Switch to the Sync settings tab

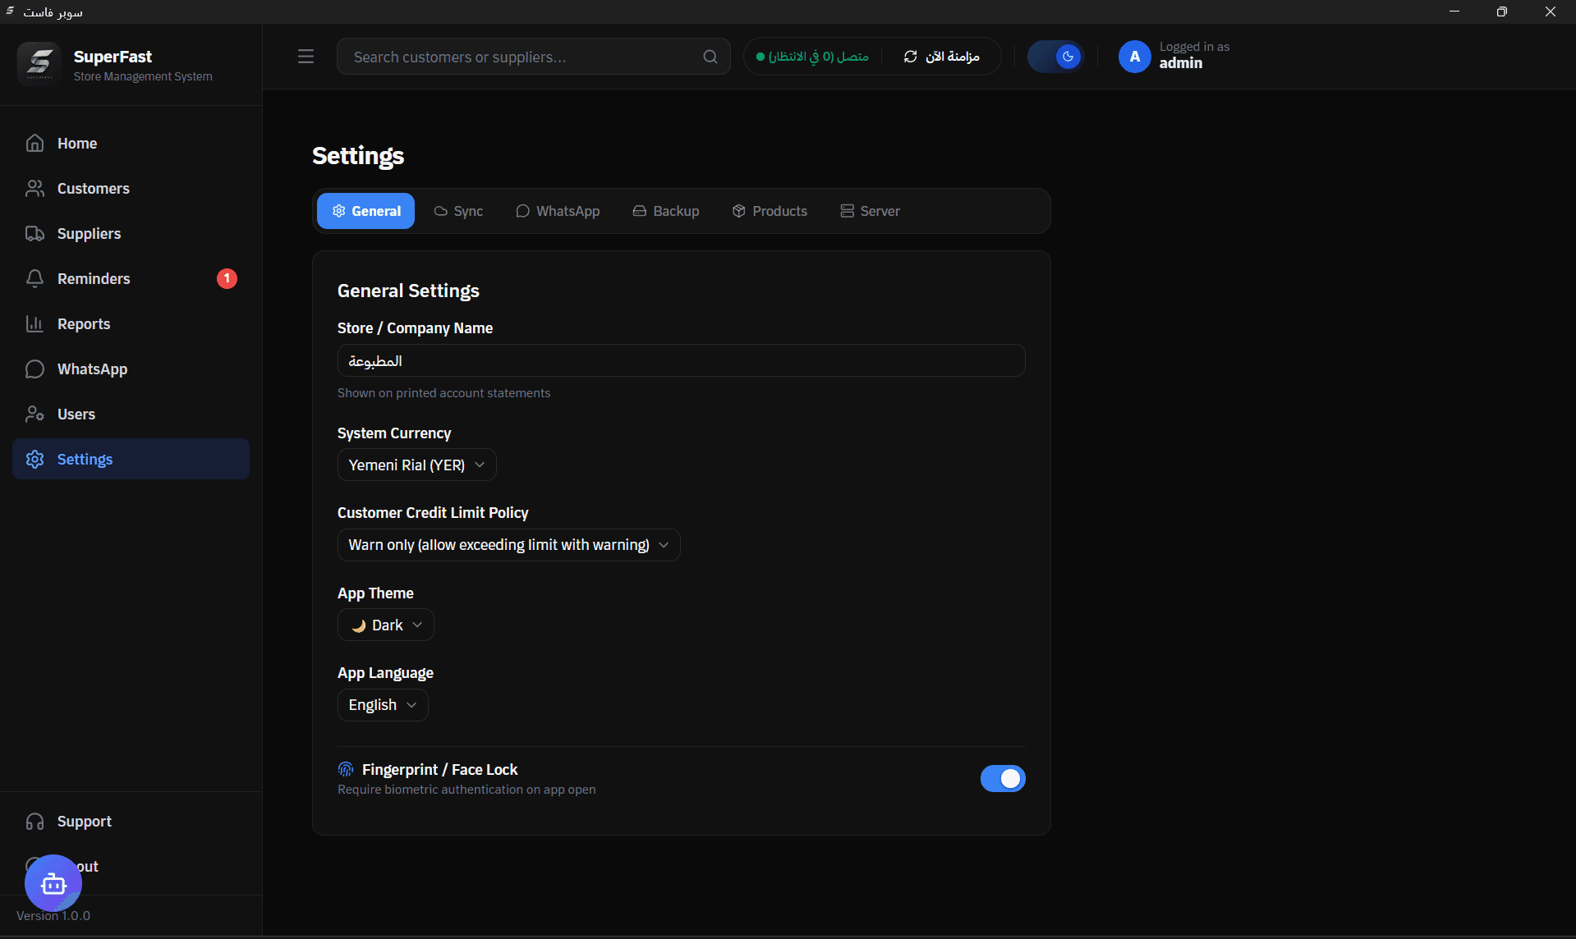point(458,211)
